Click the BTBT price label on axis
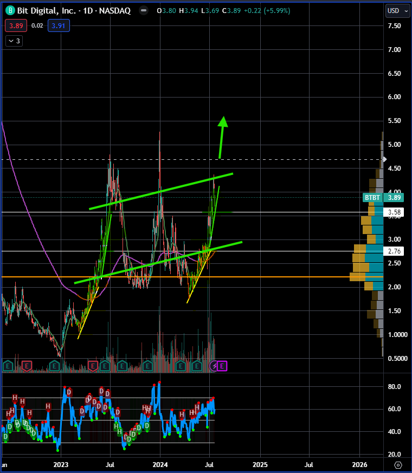 click(372, 198)
